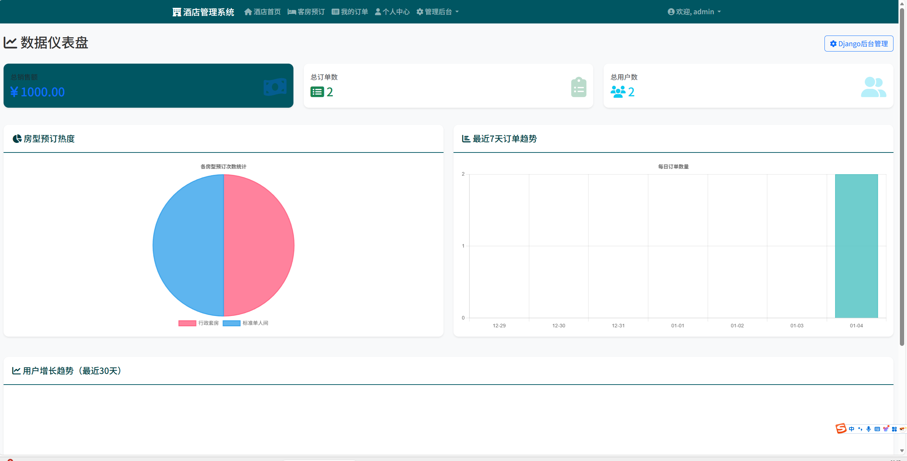Viewport: 907px width, 461px height.
Task: Click the hotel building icon in brand
Action: point(177,12)
